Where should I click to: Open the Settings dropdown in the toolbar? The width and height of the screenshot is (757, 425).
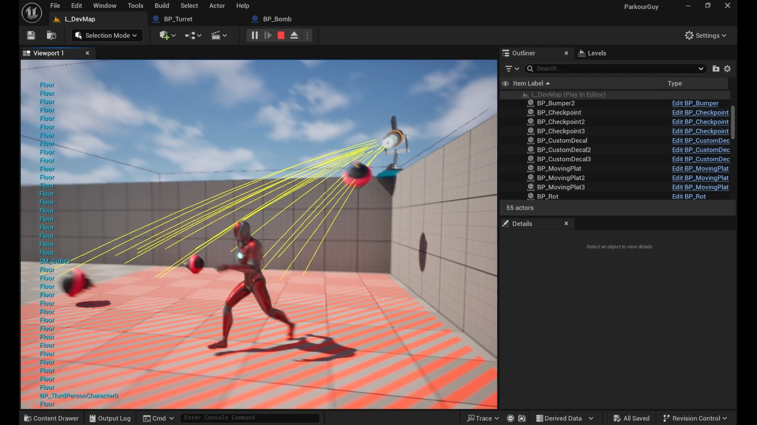pos(705,35)
